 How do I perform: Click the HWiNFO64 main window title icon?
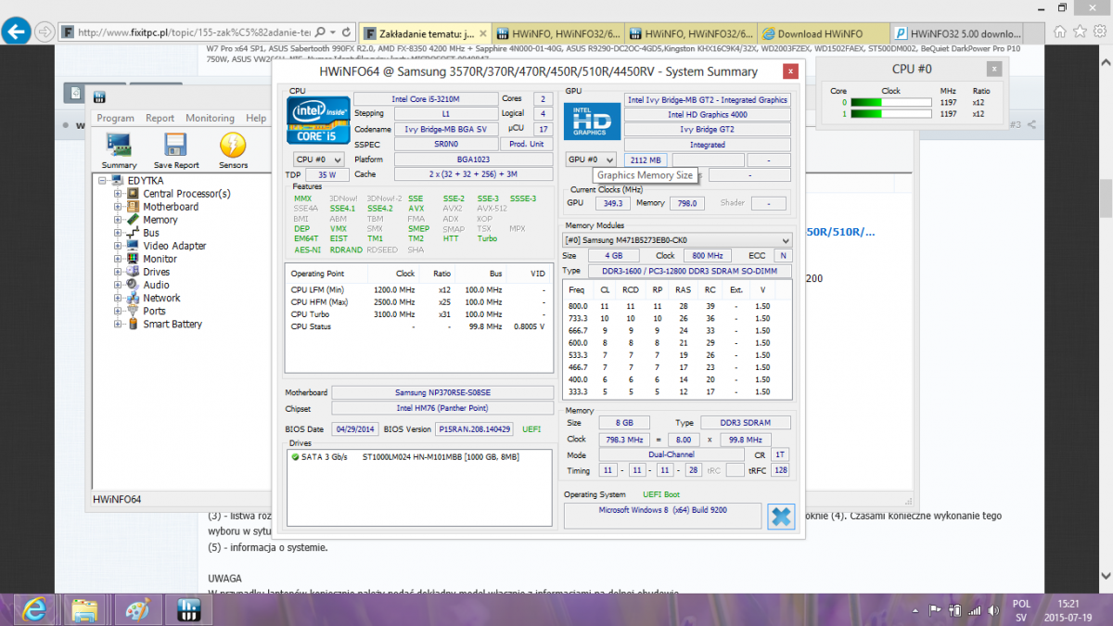[100, 96]
